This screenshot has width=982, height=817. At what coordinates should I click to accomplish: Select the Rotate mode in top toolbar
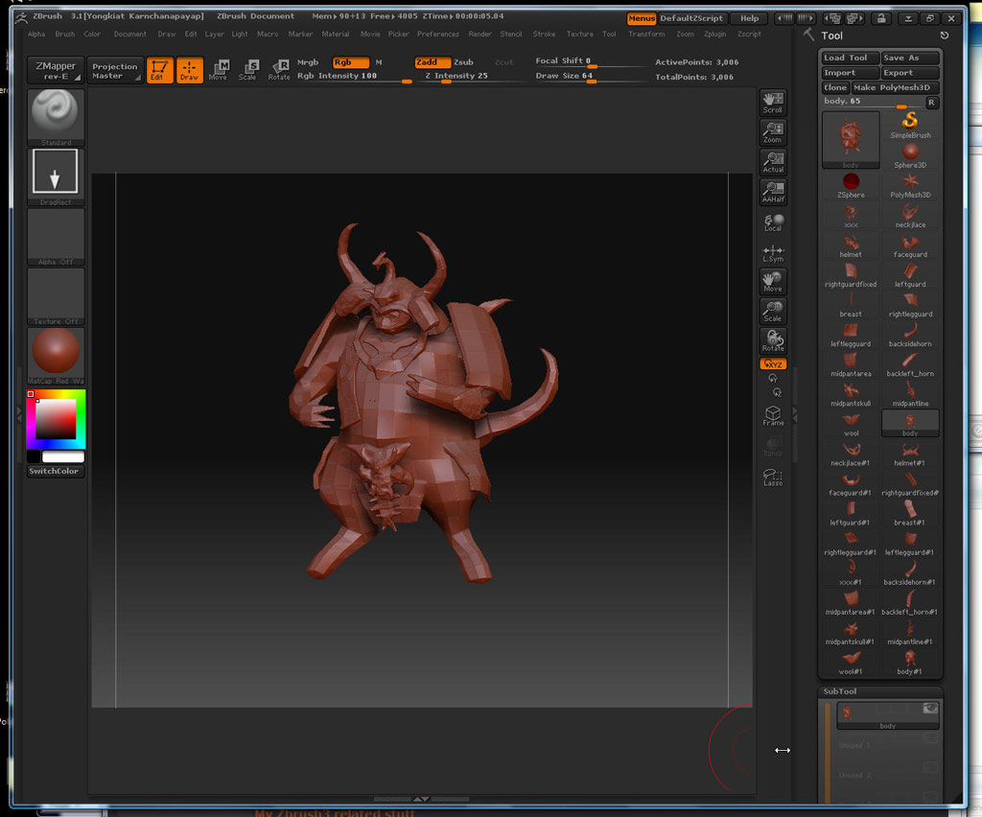pos(279,69)
